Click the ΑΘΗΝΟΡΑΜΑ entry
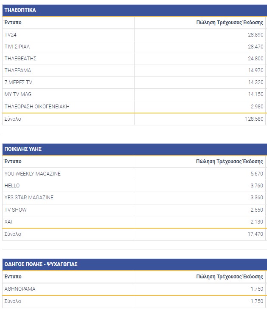Image resolution: width=267 pixels, height=320 pixels. 20,289
